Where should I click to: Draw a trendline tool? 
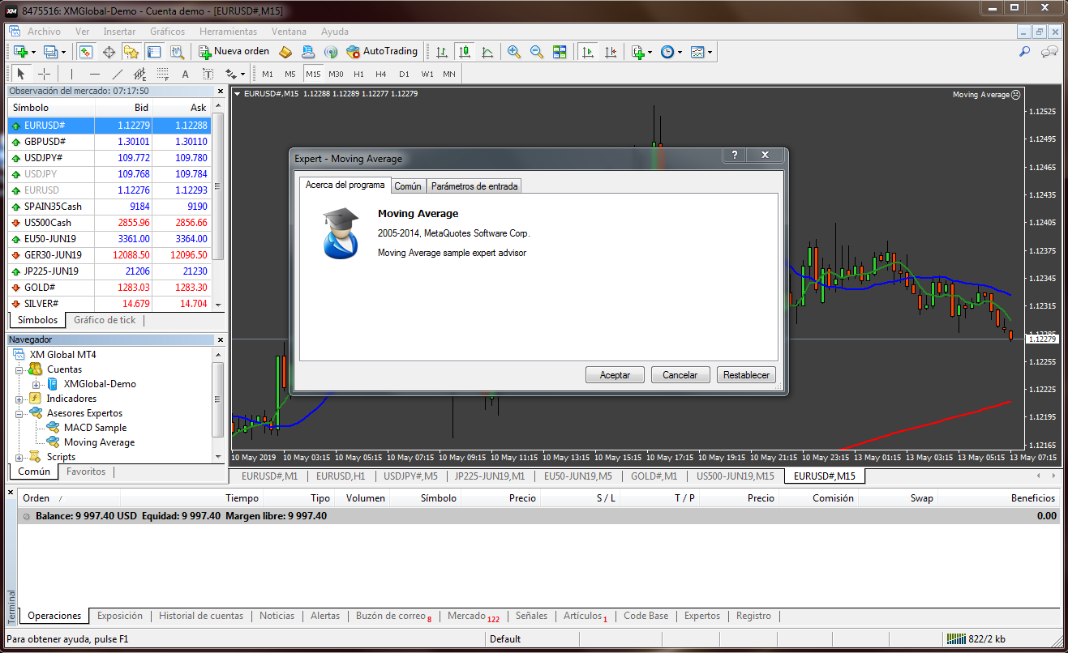117,74
